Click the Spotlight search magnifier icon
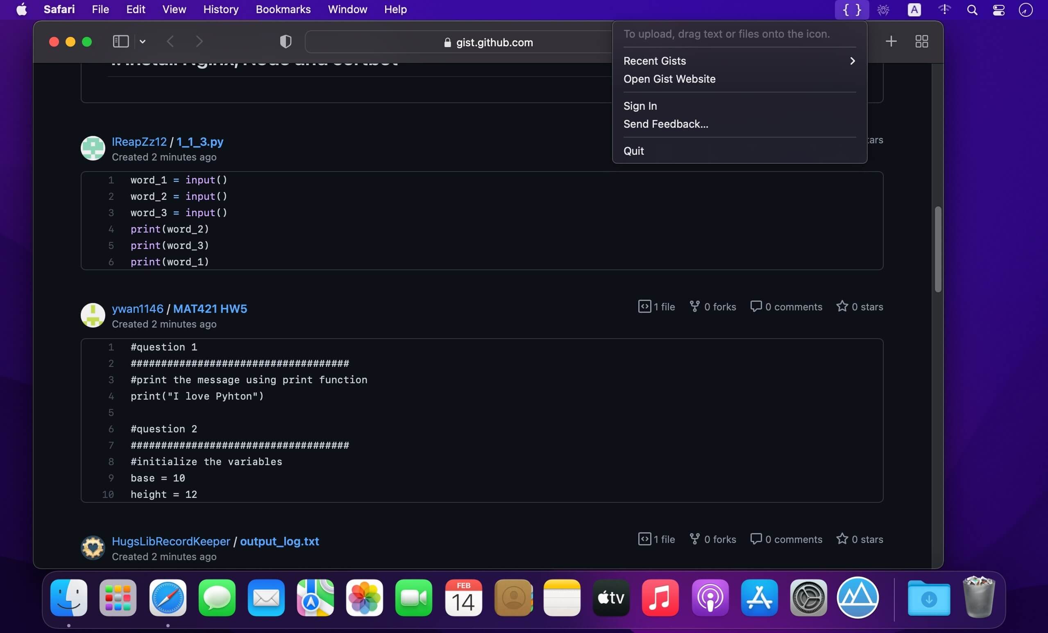 tap(972, 9)
